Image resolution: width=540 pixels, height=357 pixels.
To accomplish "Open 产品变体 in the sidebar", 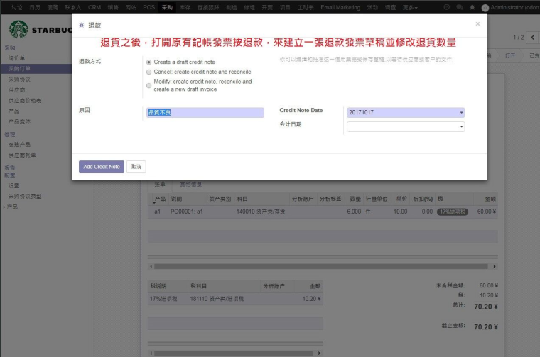I will click(x=19, y=121).
